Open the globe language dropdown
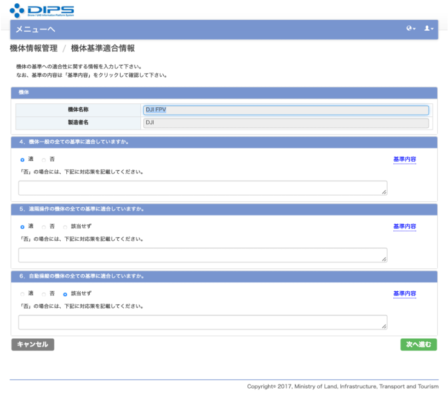The image size is (448, 397). tap(410, 28)
